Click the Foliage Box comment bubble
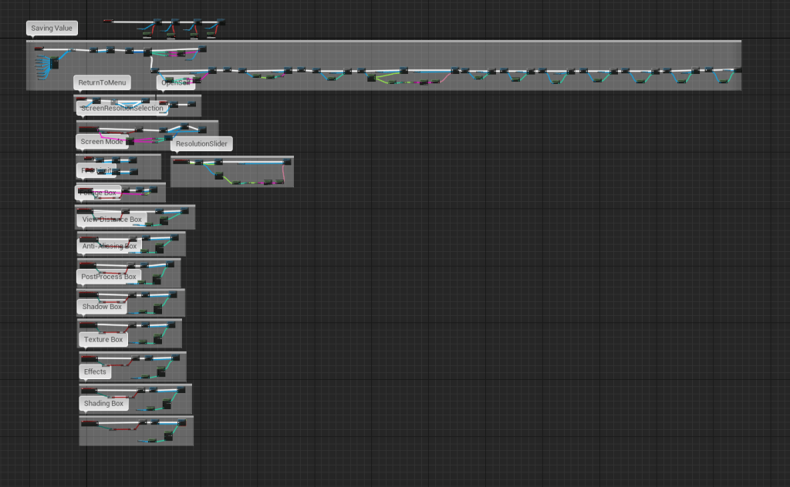The height and width of the screenshot is (487, 790). [x=98, y=193]
